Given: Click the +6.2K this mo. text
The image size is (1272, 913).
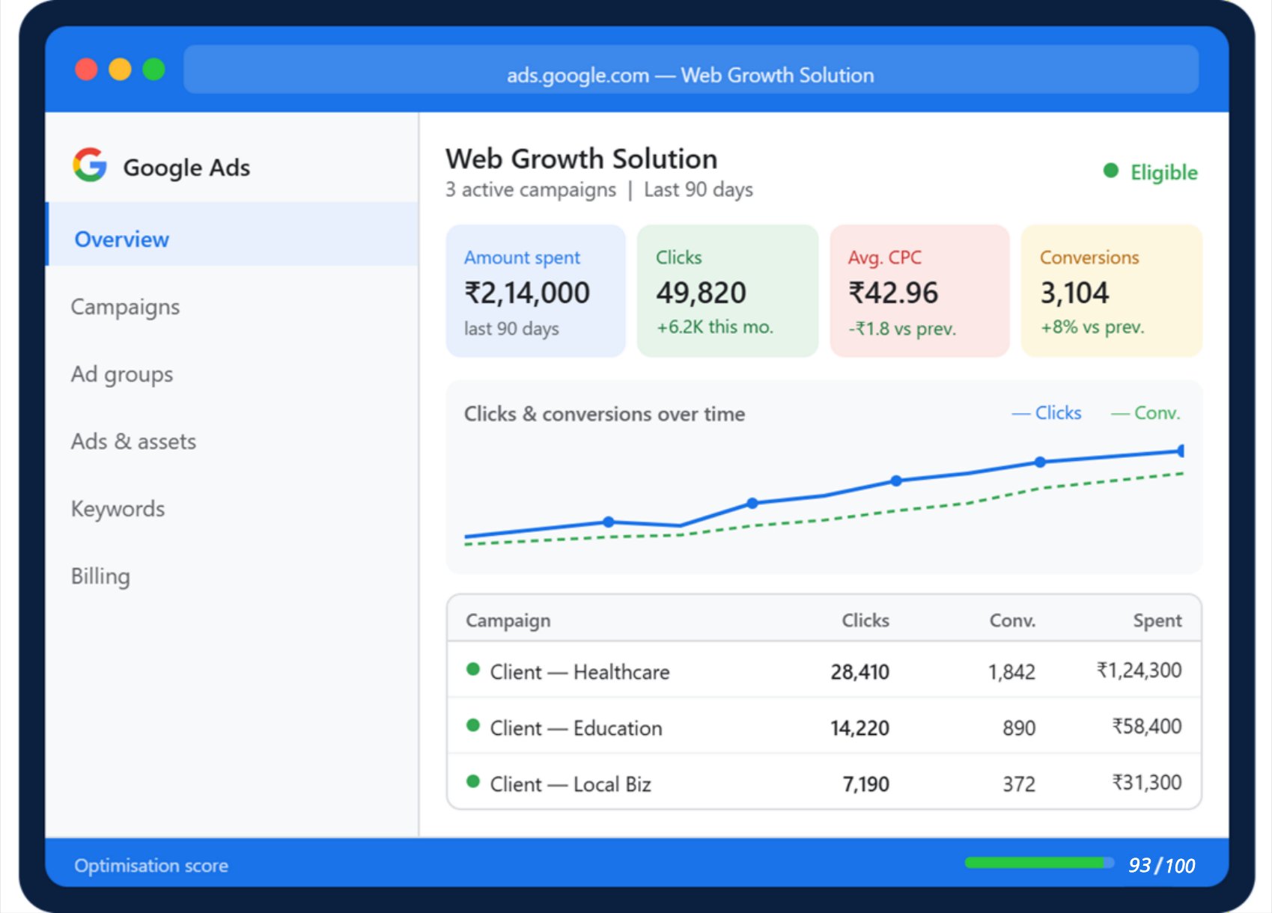Looking at the screenshot, I should [715, 327].
